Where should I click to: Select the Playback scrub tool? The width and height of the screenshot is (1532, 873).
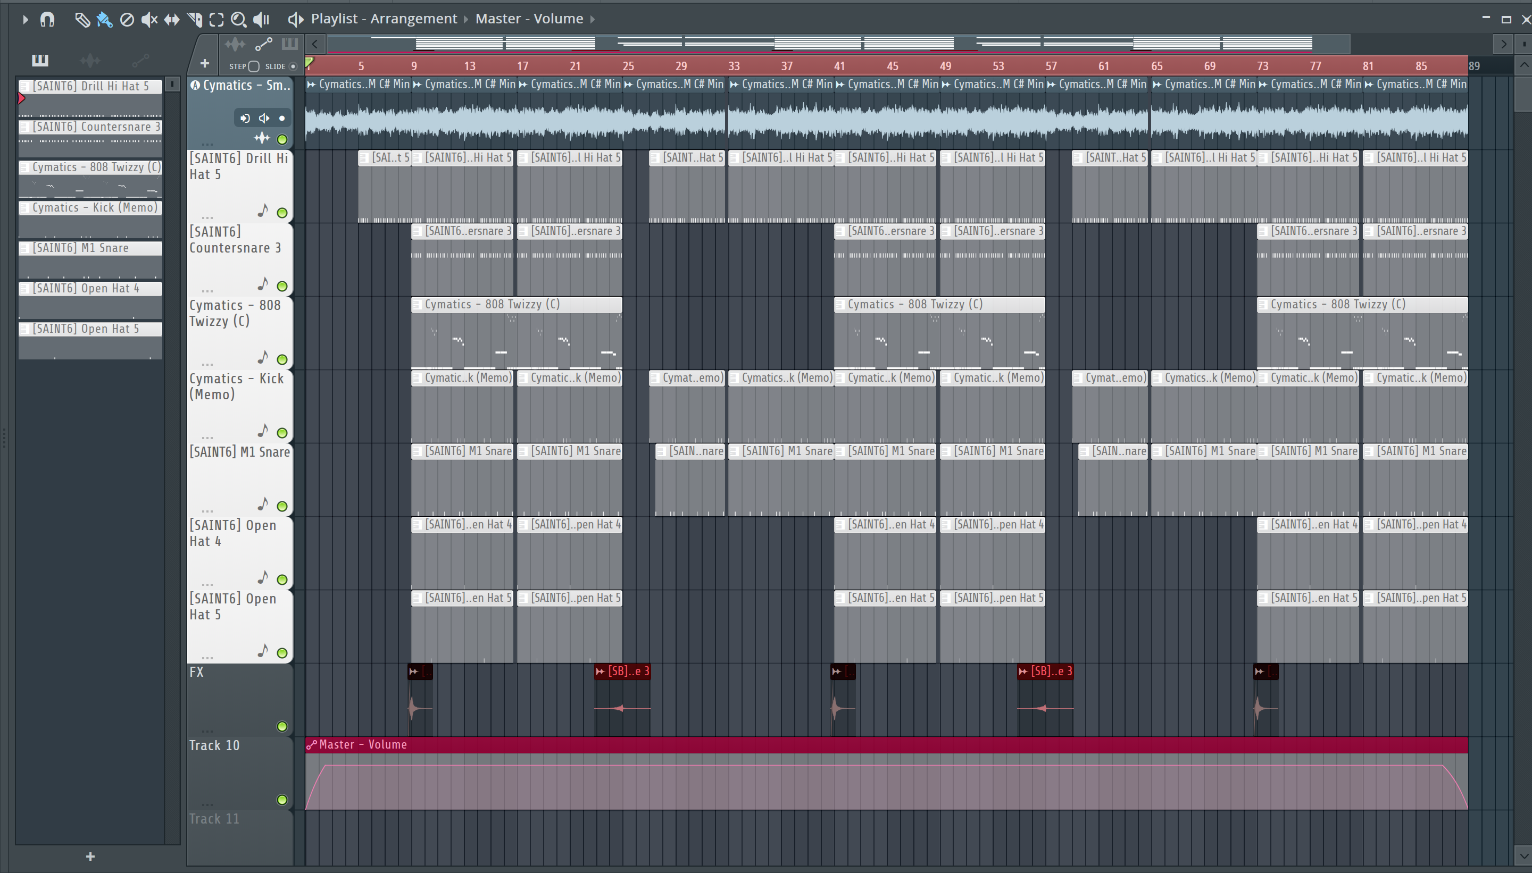pyautogui.click(x=262, y=20)
